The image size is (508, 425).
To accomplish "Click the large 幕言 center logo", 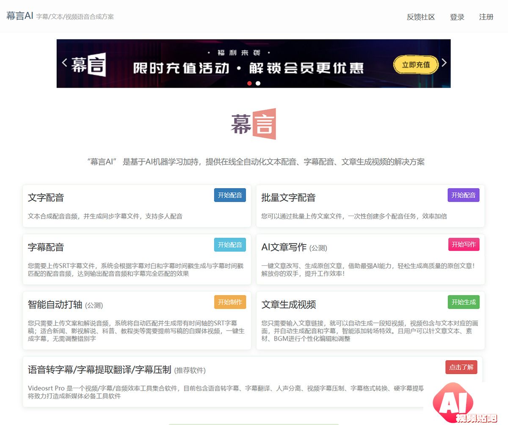I will coord(253,124).
